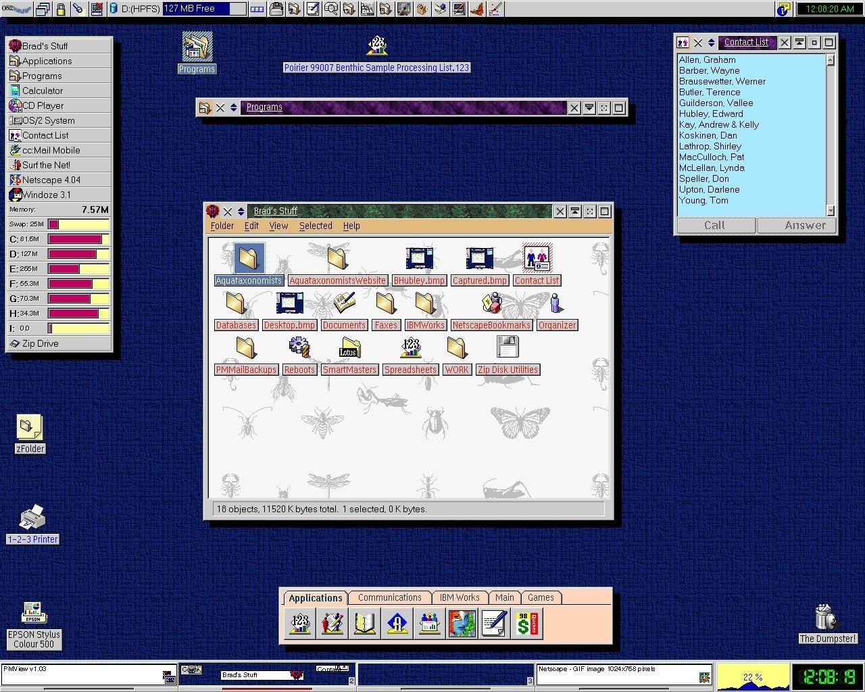Click the 127 MB Free disk indicator
The height and width of the screenshot is (692, 865).
tap(205, 9)
